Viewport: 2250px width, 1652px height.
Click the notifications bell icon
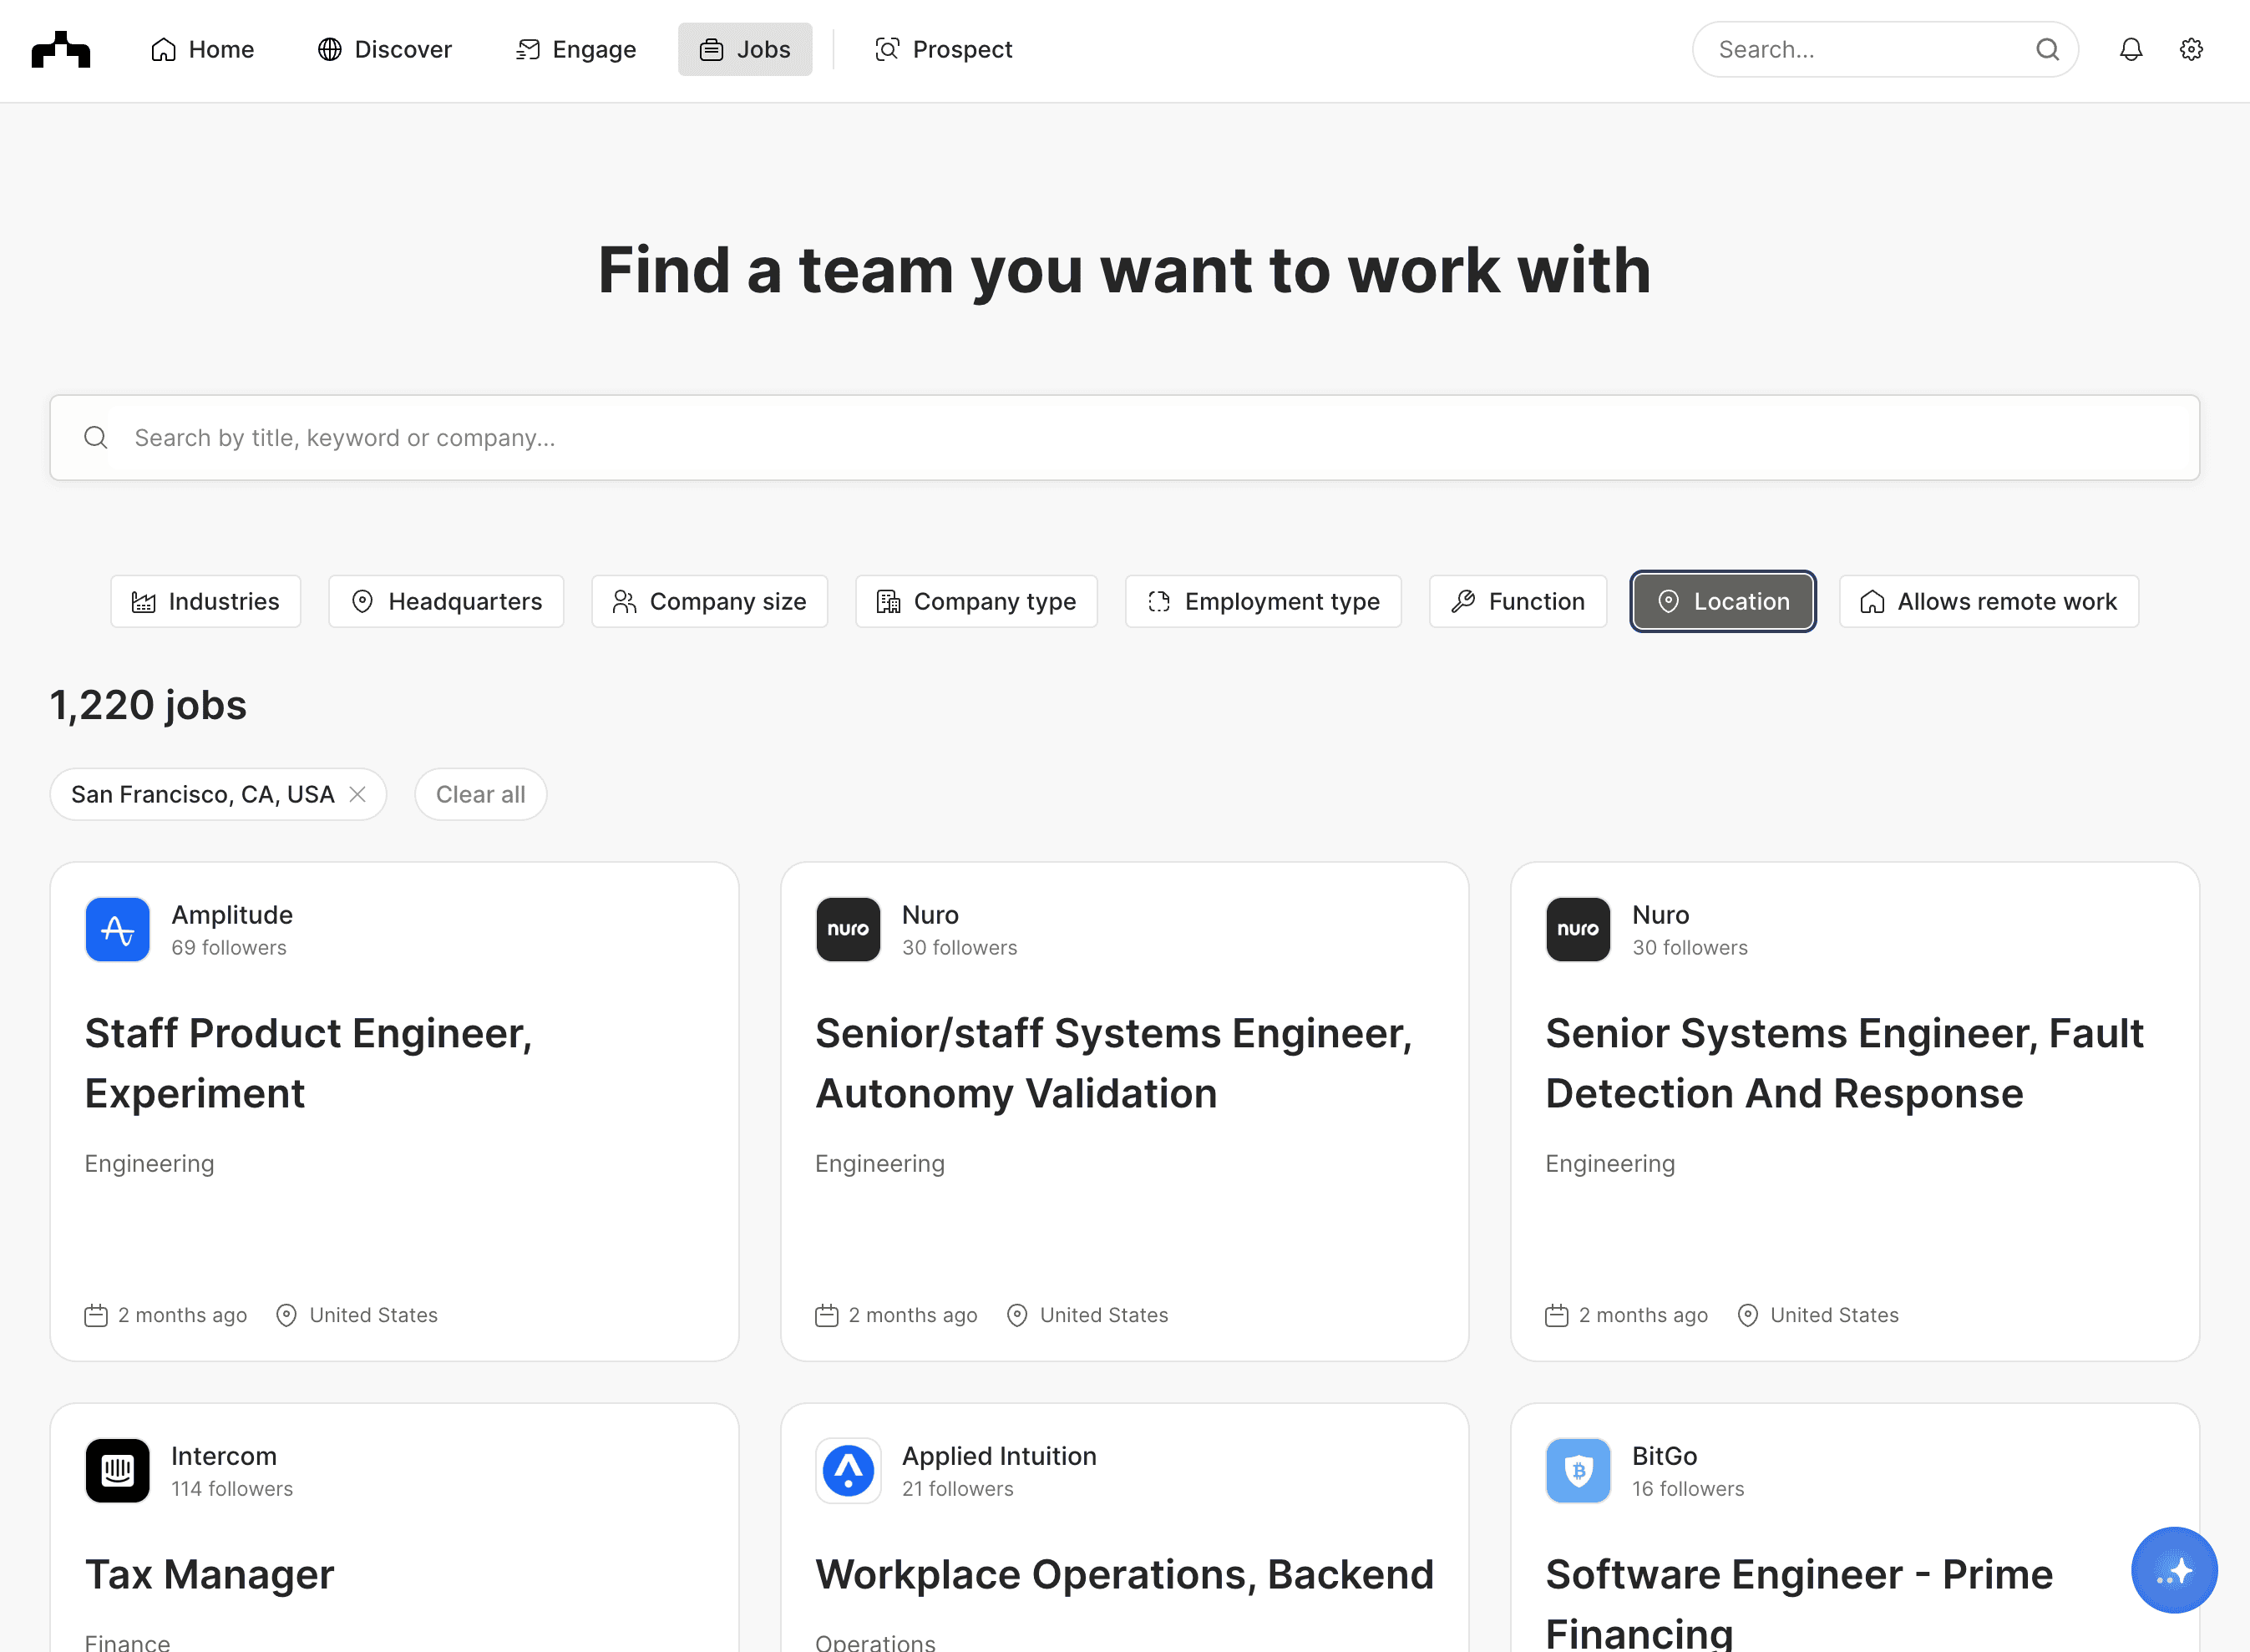coord(2130,49)
